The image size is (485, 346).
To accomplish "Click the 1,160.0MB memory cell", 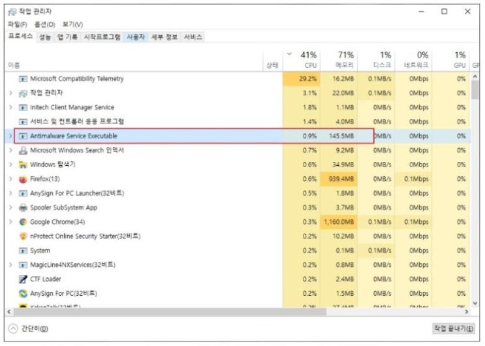I will pyautogui.click(x=339, y=222).
